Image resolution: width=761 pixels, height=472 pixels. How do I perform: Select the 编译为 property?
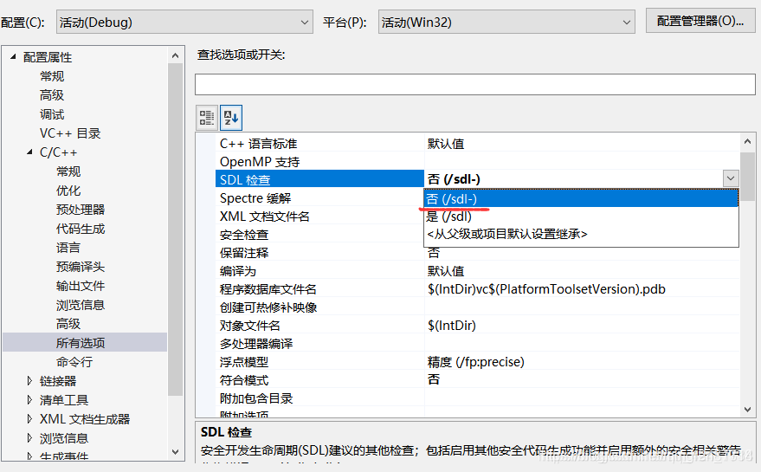[x=238, y=271]
